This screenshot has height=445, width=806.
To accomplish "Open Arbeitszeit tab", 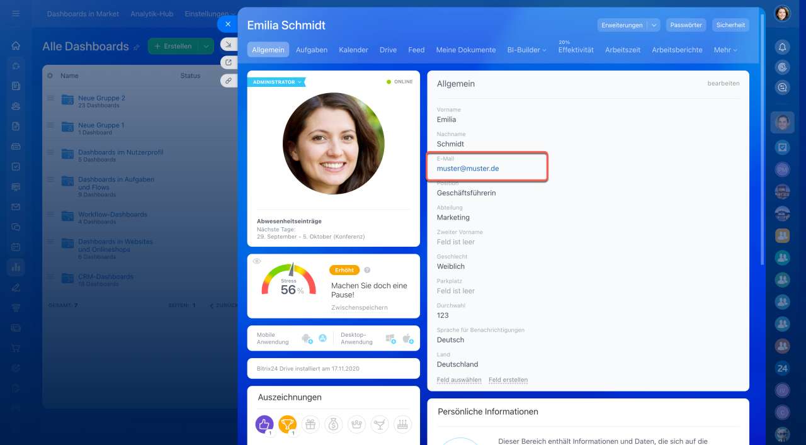I will coord(623,50).
